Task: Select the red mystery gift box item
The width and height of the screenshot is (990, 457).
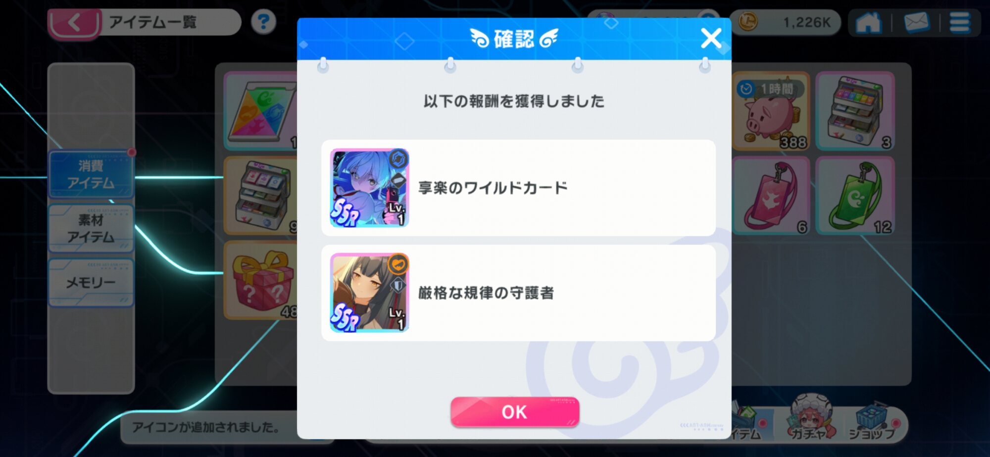Action: click(x=261, y=280)
